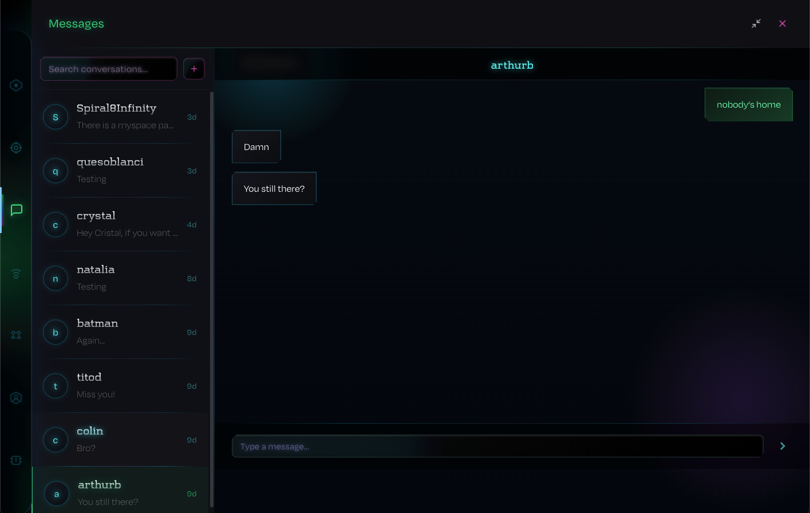The height and width of the screenshot is (513, 810).
Task: Click the chip icon at sidebar bottom
Action: click(x=16, y=460)
